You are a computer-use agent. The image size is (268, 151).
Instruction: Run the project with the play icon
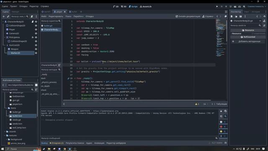[217, 7]
